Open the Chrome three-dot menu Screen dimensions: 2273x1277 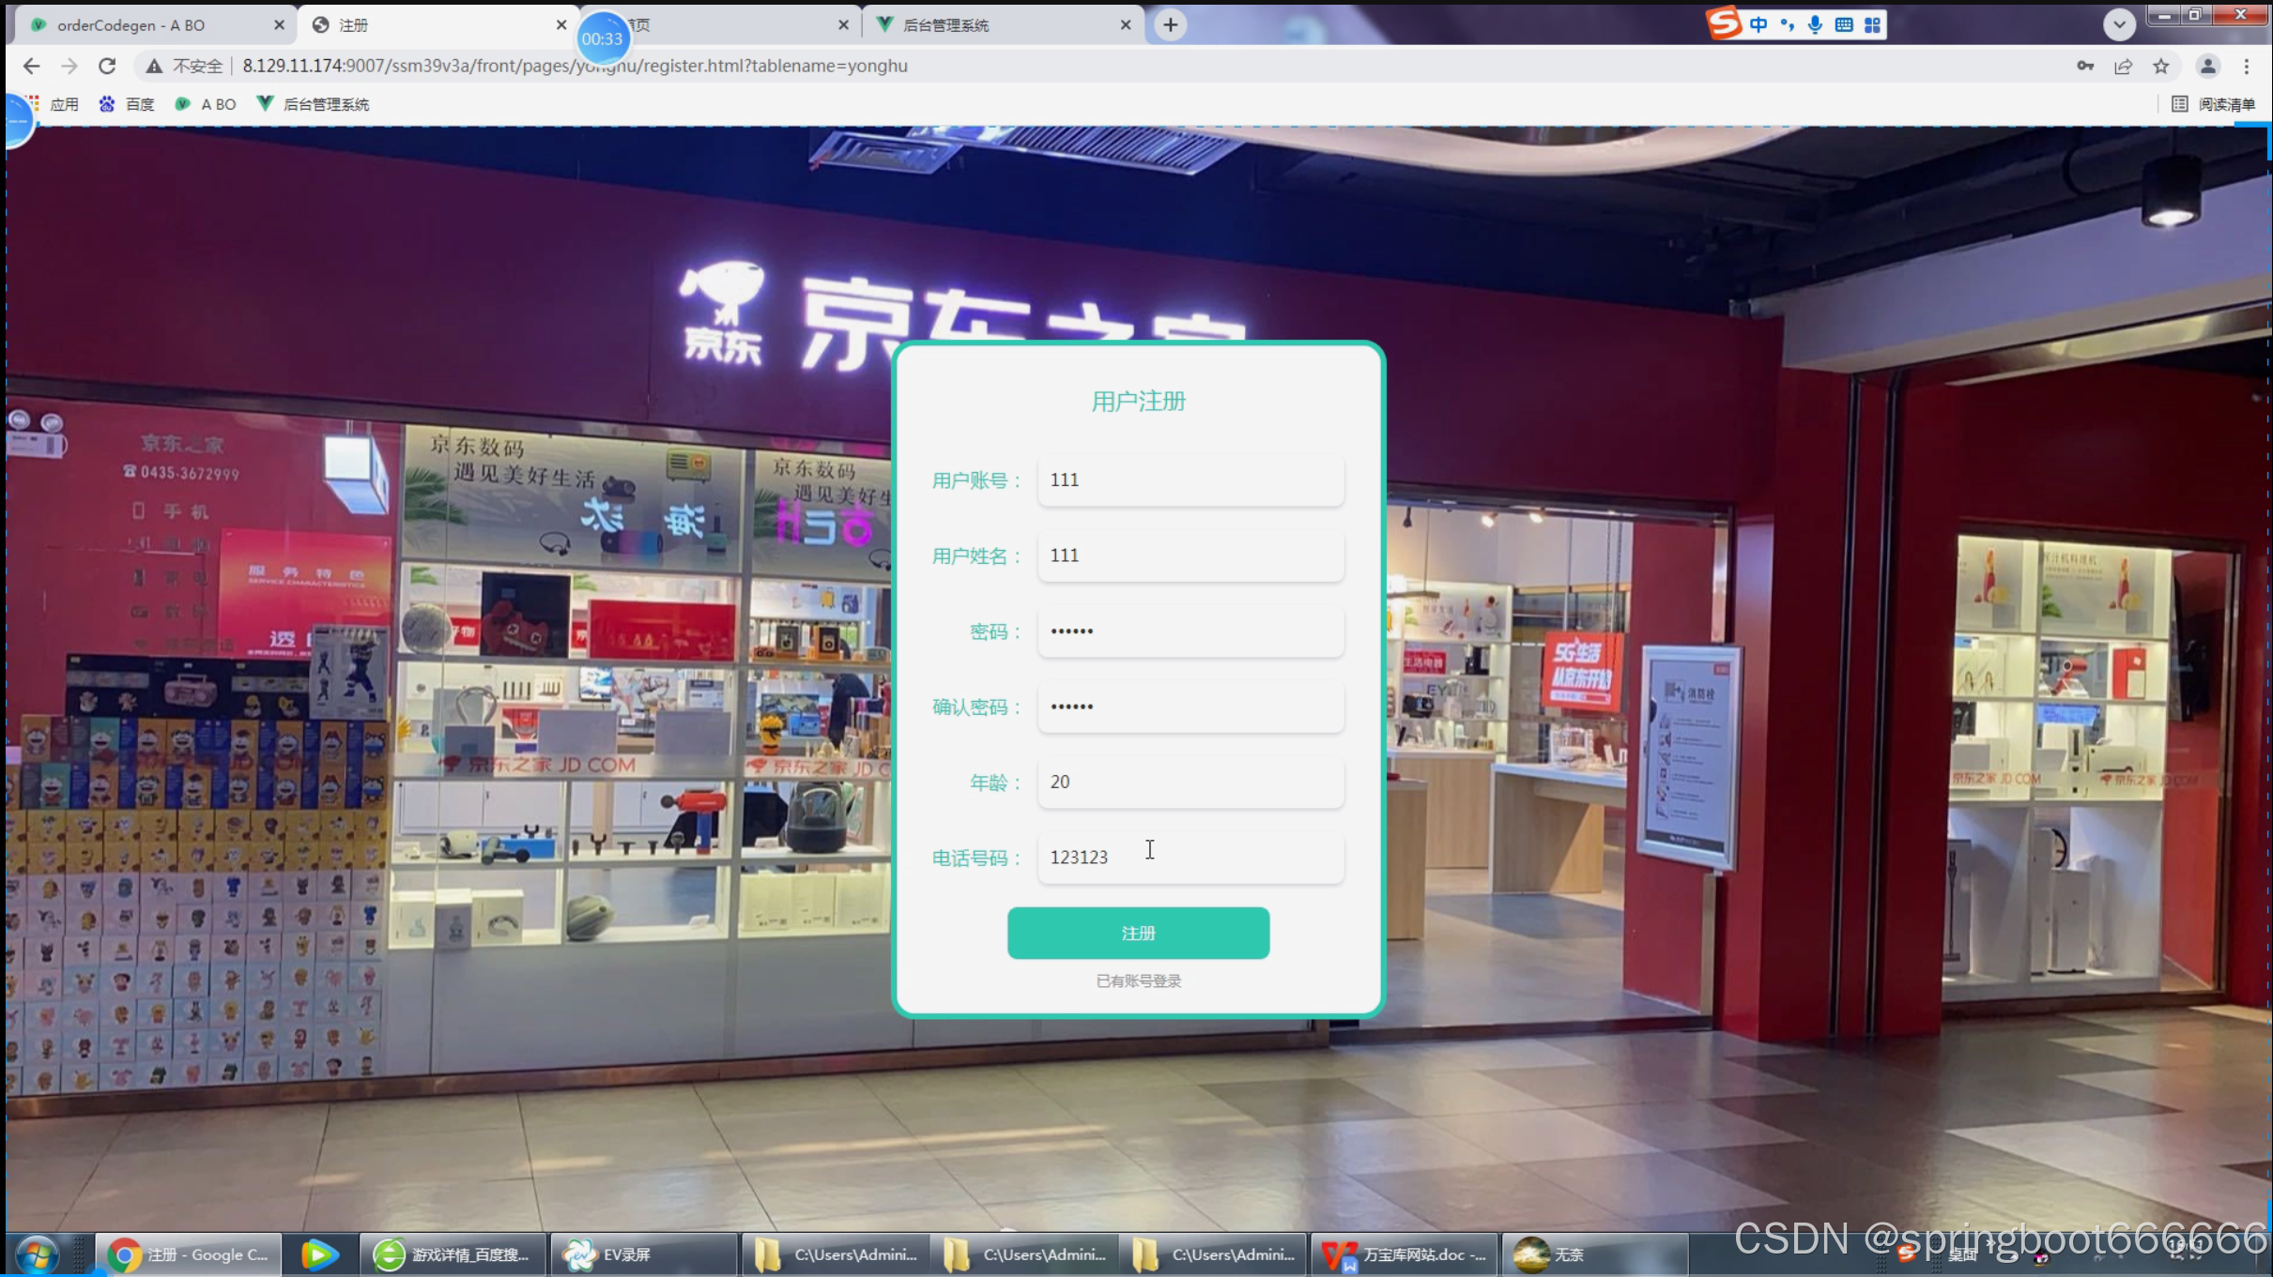(2247, 66)
